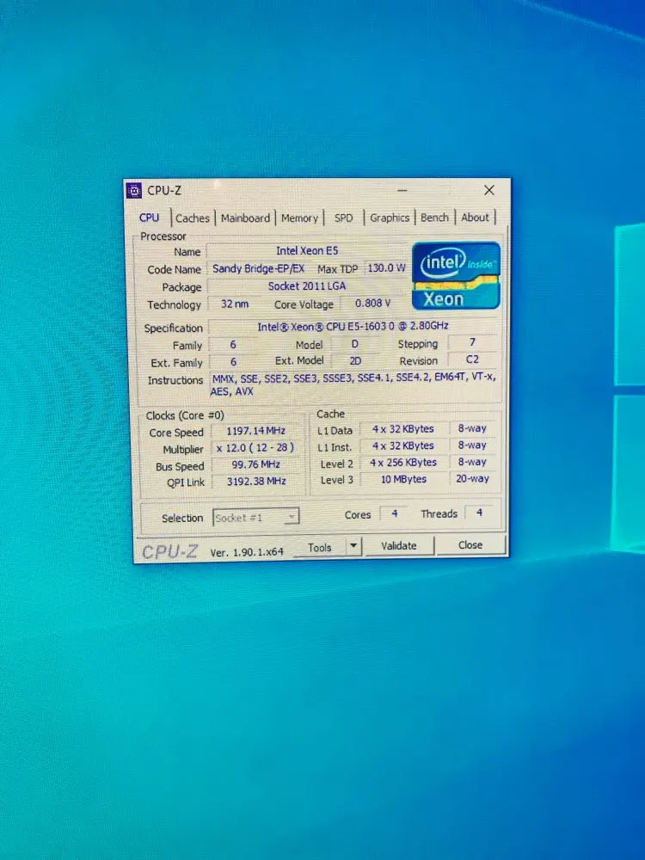Close CPU-Z with the X button
645x860 pixels.
pyautogui.click(x=489, y=190)
